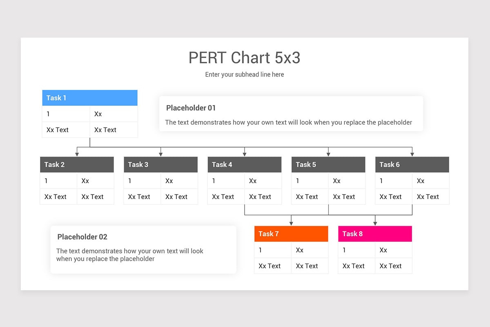Click the arrowhead pointing to Task 2

tap(77, 154)
